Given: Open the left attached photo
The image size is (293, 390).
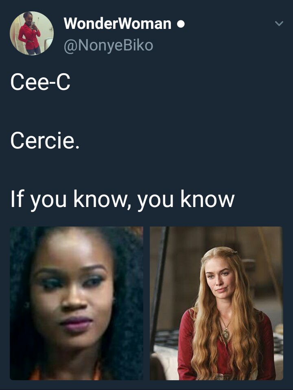Looking at the screenshot, I should 77,303.
